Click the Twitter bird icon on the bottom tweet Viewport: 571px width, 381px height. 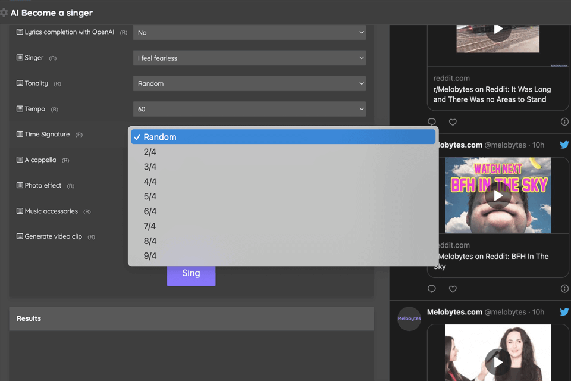(x=564, y=312)
